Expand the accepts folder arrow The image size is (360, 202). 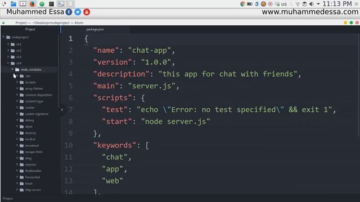pos(17,82)
